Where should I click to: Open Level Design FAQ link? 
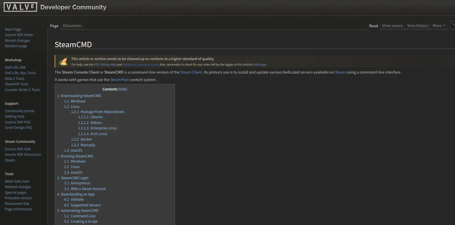pyautogui.click(x=18, y=127)
